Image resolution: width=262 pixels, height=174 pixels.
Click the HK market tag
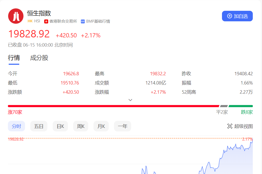point(30,21)
